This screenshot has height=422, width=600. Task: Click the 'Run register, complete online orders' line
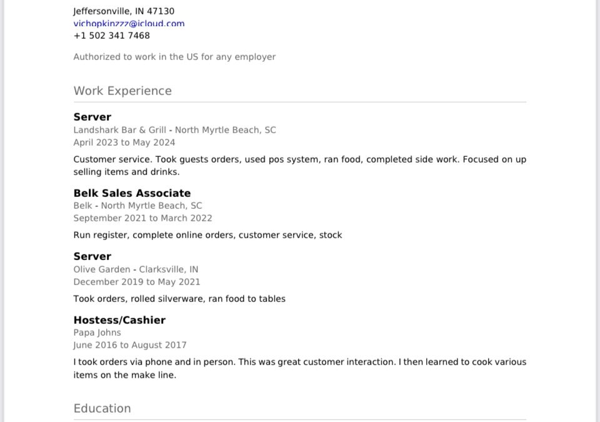point(207,235)
